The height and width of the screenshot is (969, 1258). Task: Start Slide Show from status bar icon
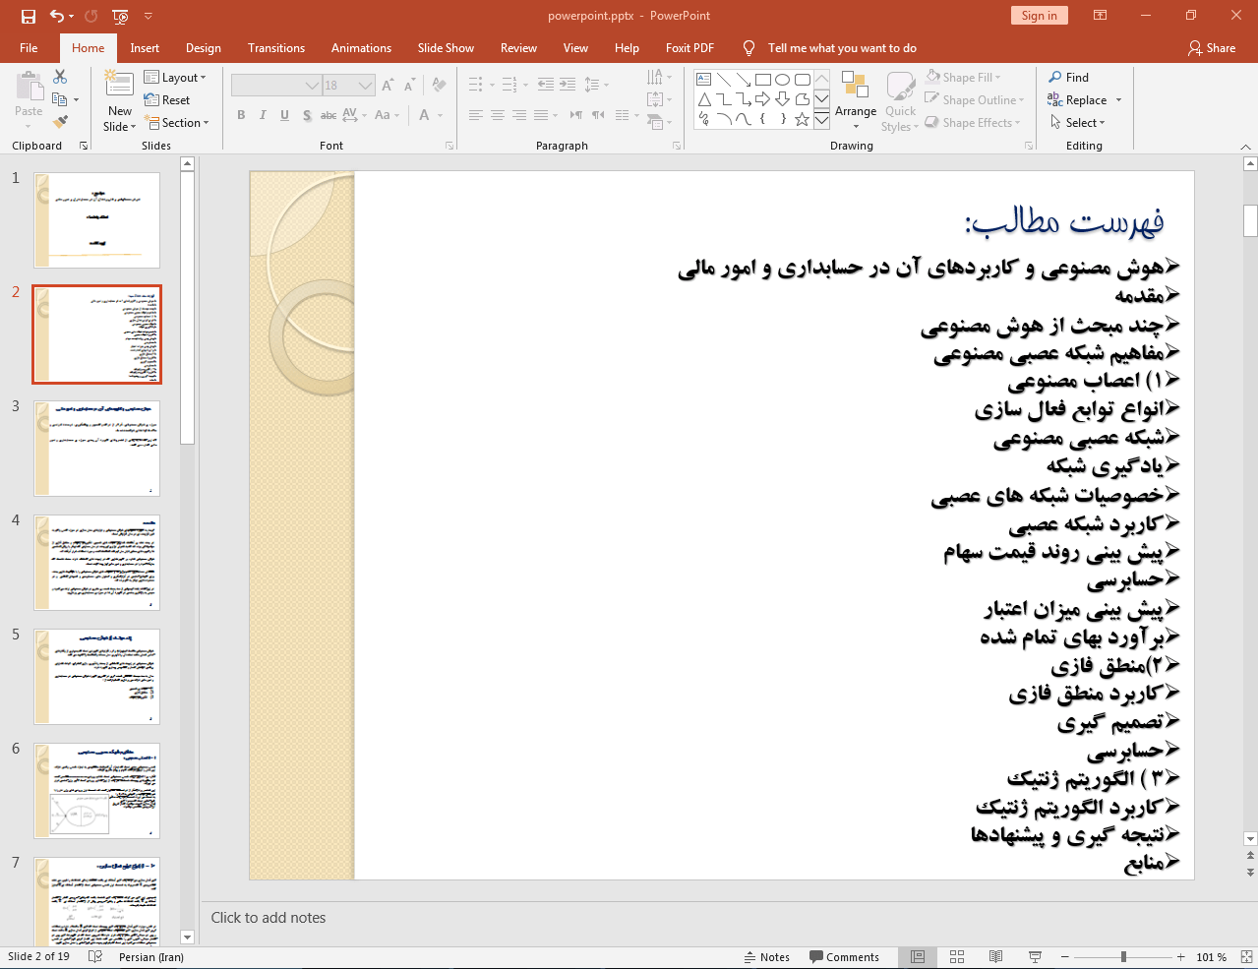point(1035,957)
